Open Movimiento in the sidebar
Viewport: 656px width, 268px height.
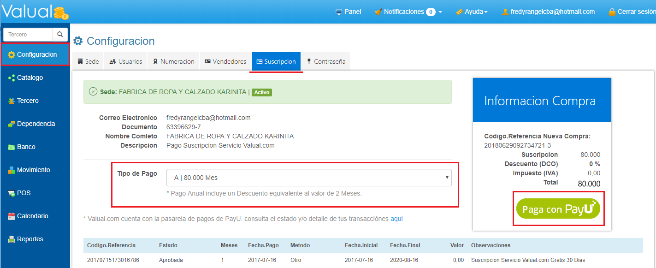33,170
